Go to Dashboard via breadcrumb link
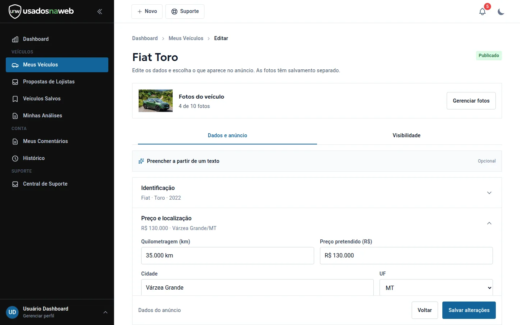Viewport: 520px width, 325px height. click(145, 38)
